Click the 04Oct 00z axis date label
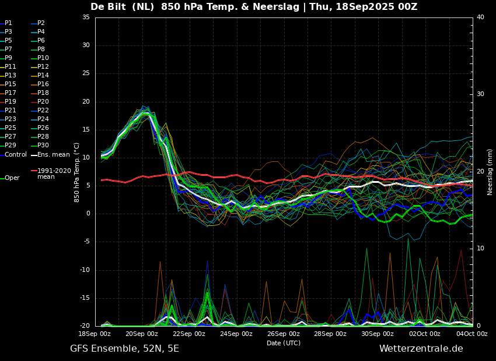 (x=472, y=334)
